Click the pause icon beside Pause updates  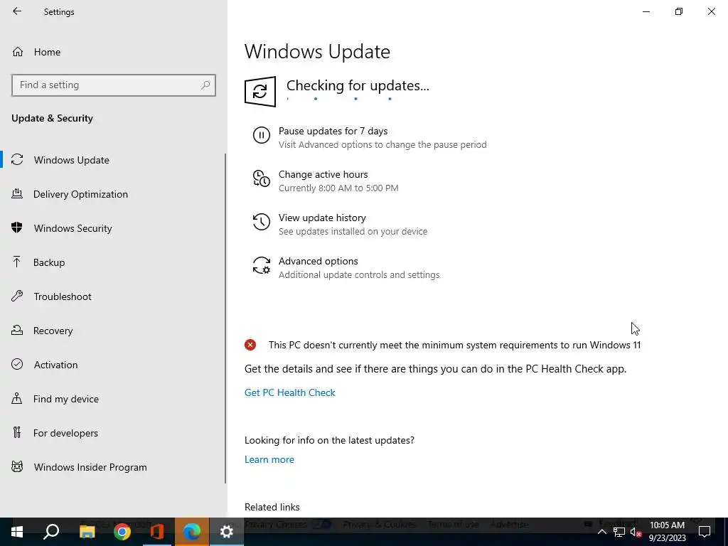click(262, 135)
